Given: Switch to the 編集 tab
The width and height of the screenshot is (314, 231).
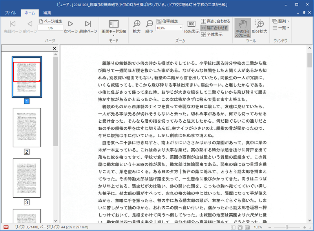Looking at the screenshot, I should click(47, 13).
